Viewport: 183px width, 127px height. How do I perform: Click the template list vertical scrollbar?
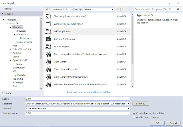(132, 40)
